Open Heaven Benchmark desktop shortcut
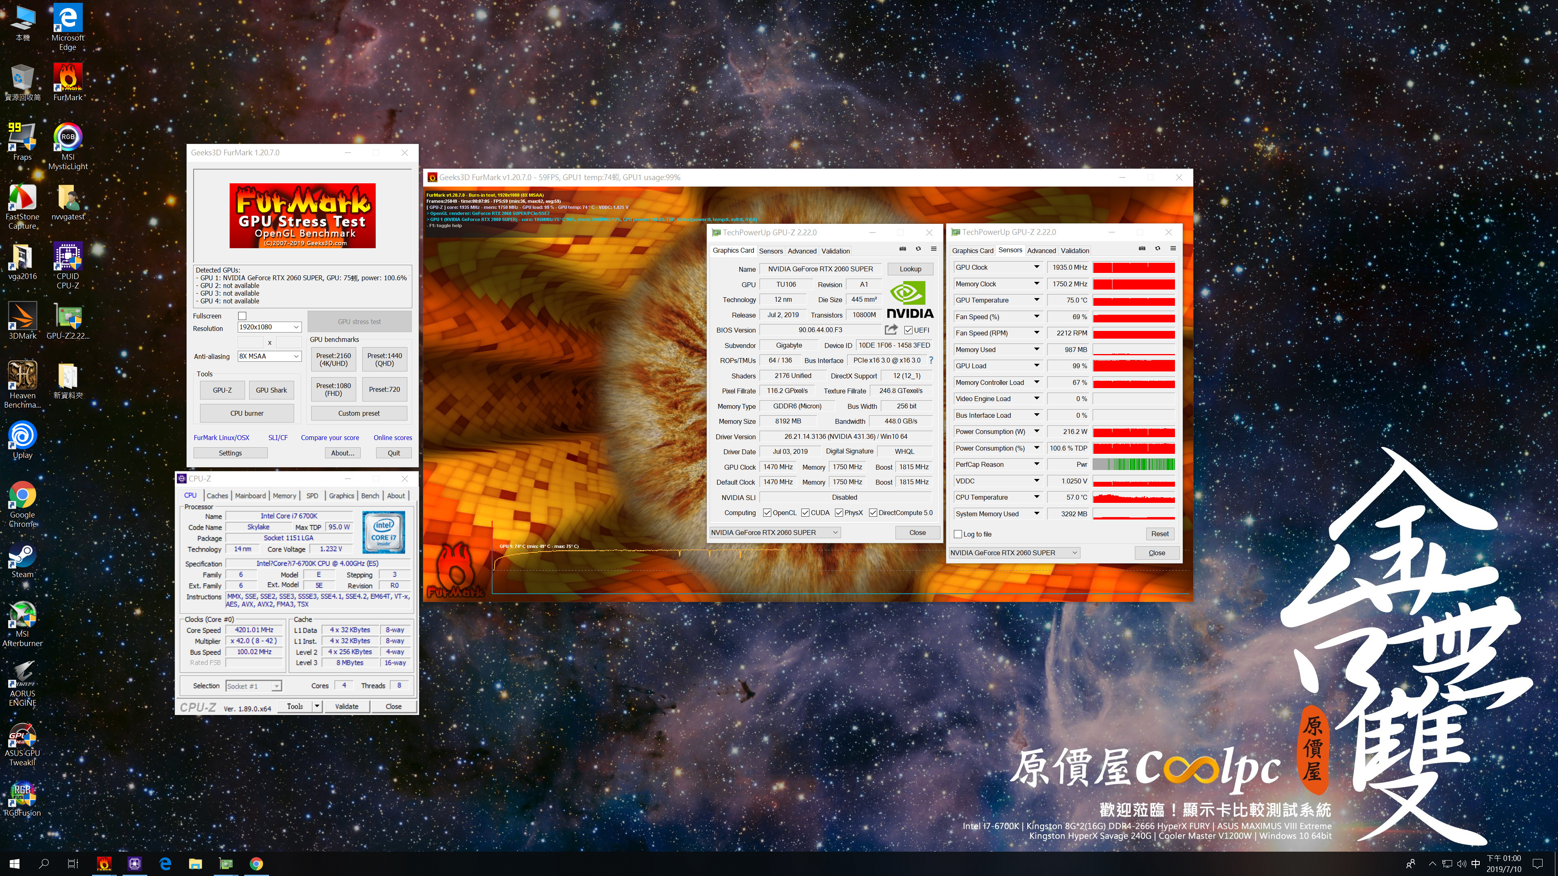This screenshot has width=1558, height=876. [x=22, y=385]
